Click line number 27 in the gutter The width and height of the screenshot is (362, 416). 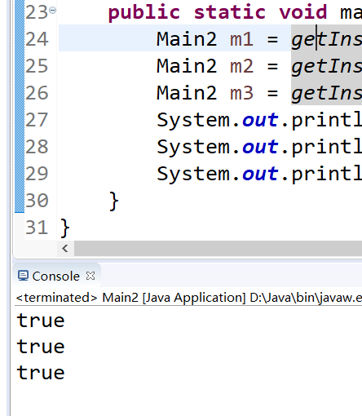coord(37,120)
